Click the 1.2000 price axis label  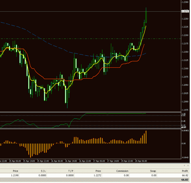coord(185,102)
